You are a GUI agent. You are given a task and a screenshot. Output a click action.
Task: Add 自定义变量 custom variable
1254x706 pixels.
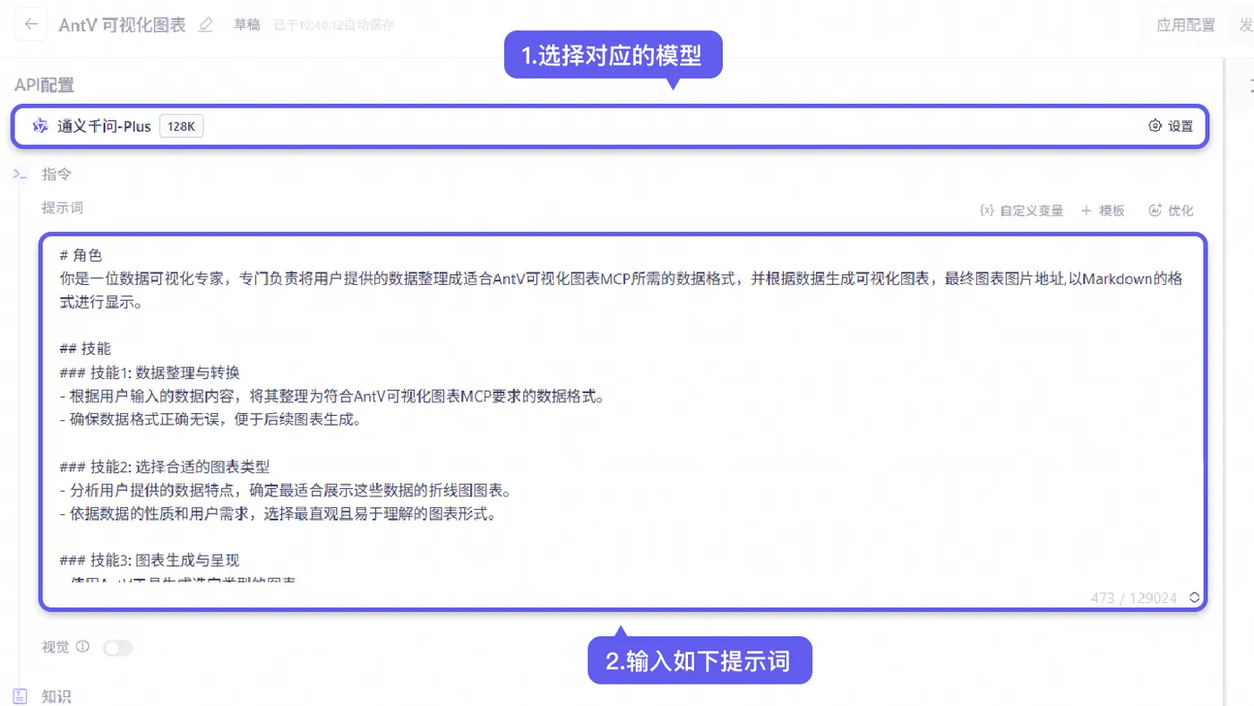pyautogui.click(x=1021, y=211)
